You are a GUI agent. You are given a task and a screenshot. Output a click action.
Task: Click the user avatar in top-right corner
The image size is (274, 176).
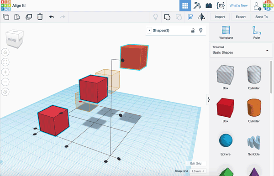click(268, 5)
